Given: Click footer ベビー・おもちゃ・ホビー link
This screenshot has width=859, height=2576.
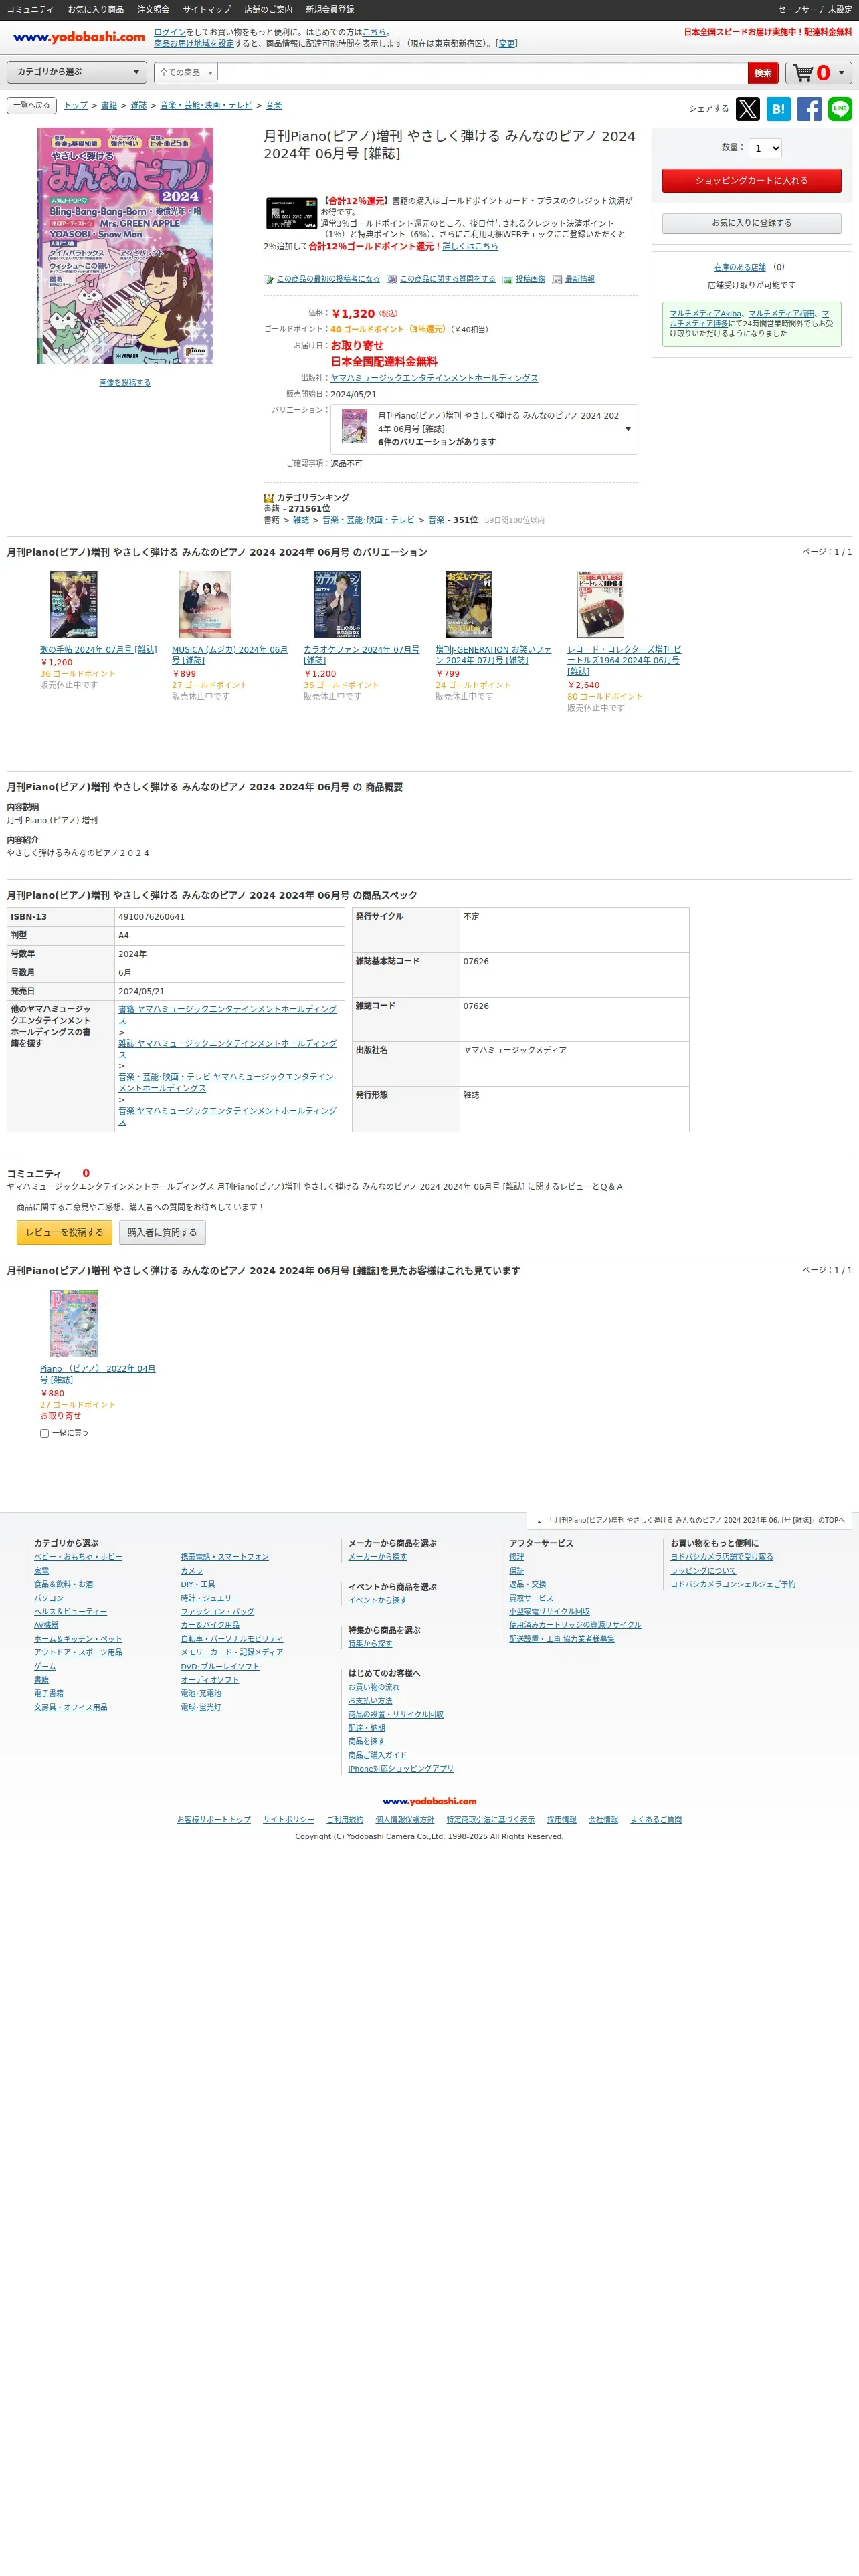Looking at the screenshot, I should [x=78, y=1557].
